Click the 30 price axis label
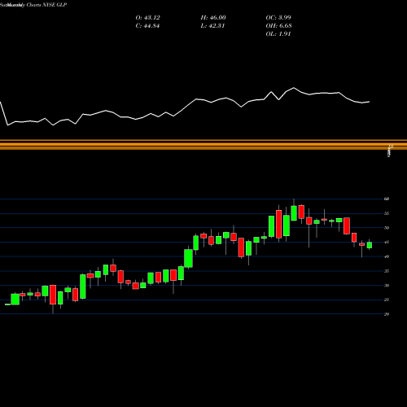This screenshot has height=407, width=407. 387,286
